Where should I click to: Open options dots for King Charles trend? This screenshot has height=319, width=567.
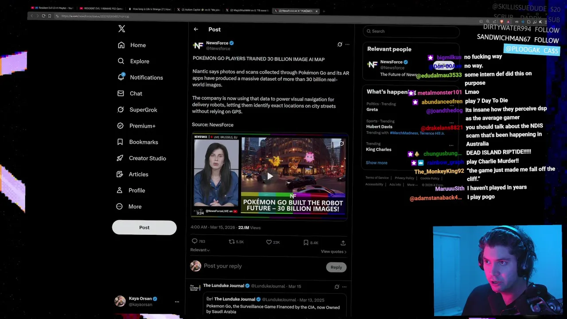point(451,145)
